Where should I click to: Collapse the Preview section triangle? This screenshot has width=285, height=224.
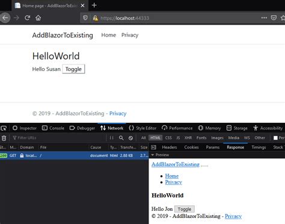click(152, 155)
